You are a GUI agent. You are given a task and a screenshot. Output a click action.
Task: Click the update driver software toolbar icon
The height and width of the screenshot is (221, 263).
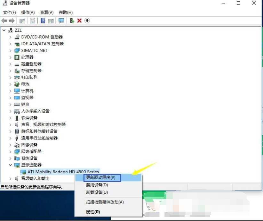[72, 21]
